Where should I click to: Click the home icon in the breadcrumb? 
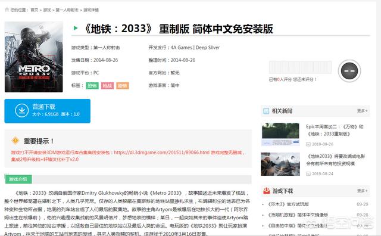click(x=7, y=10)
